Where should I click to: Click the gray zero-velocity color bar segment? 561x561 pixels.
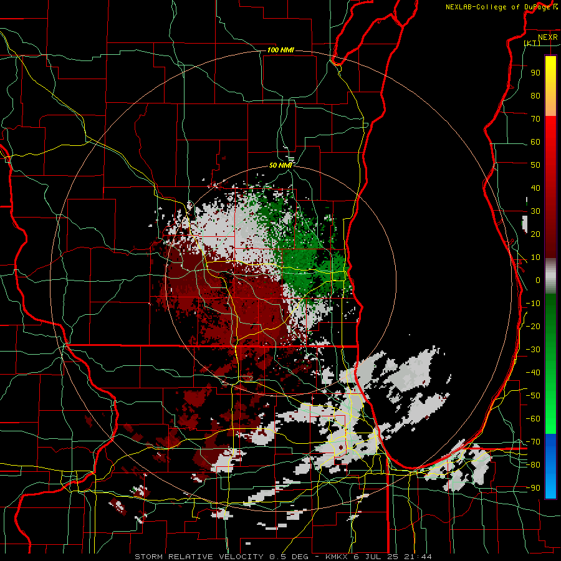click(x=550, y=276)
